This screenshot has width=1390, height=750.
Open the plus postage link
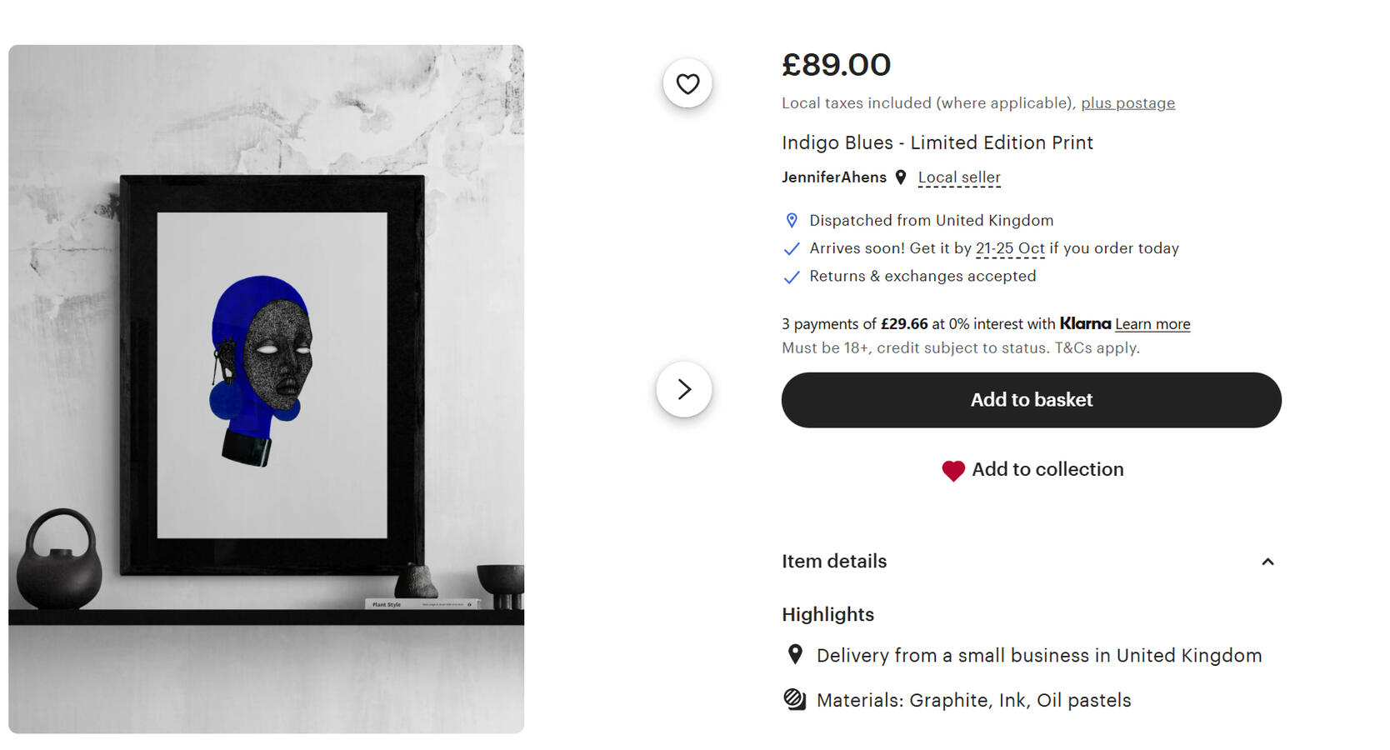pyautogui.click(x=1127, y=103)
